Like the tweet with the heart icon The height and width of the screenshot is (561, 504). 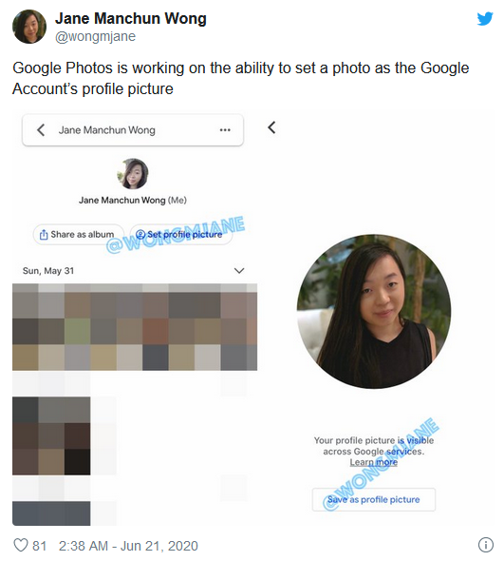[x=20, y=545]
